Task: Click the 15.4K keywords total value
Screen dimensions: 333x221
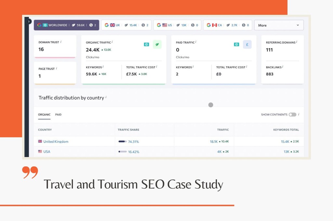Action: [285, 142]
